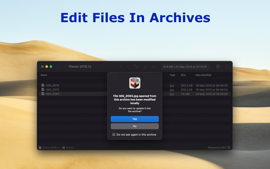Click the '14.8 MB | 24 May 2019' info field

click(x=185, y=67)
